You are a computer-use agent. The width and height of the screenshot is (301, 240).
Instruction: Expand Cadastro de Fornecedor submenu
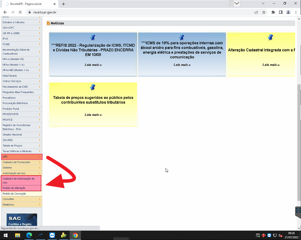pos(22,162)
